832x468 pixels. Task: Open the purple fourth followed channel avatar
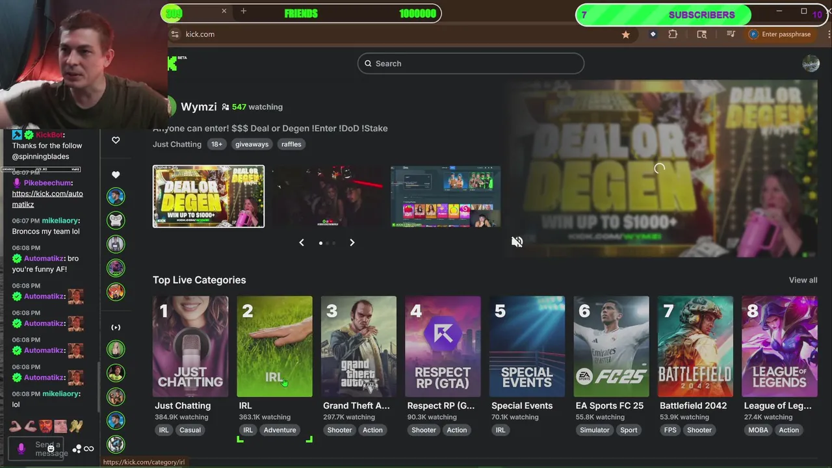coord(116,268)
